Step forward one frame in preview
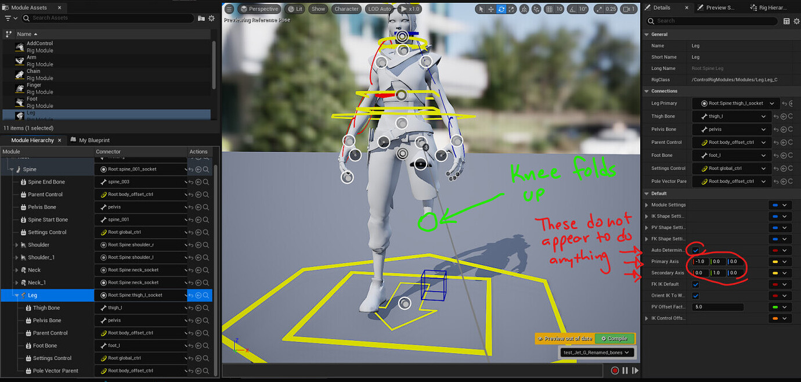The height and width of the screenshot is (382, 801). [x=635, y=370]
